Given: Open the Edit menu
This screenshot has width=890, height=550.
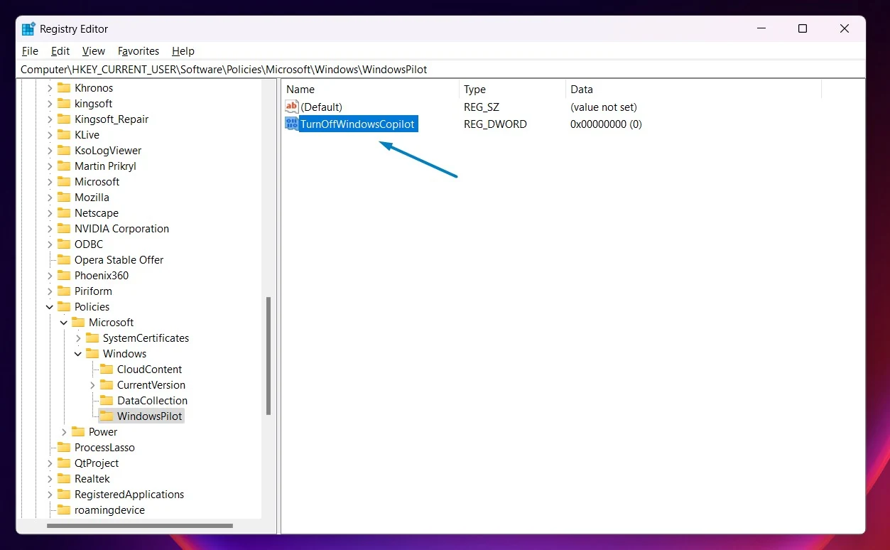Looking at the screenshot, I should (60, 51).
